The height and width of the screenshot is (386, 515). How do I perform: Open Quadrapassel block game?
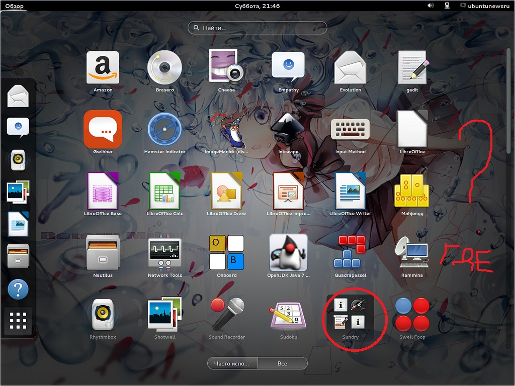(x=350, y=253)
